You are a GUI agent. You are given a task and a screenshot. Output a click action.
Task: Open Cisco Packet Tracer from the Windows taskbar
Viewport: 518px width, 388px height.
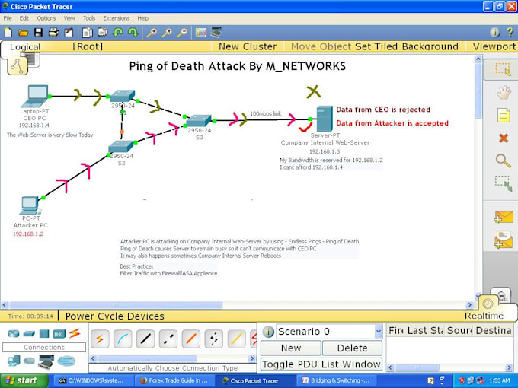click(254, 380)
